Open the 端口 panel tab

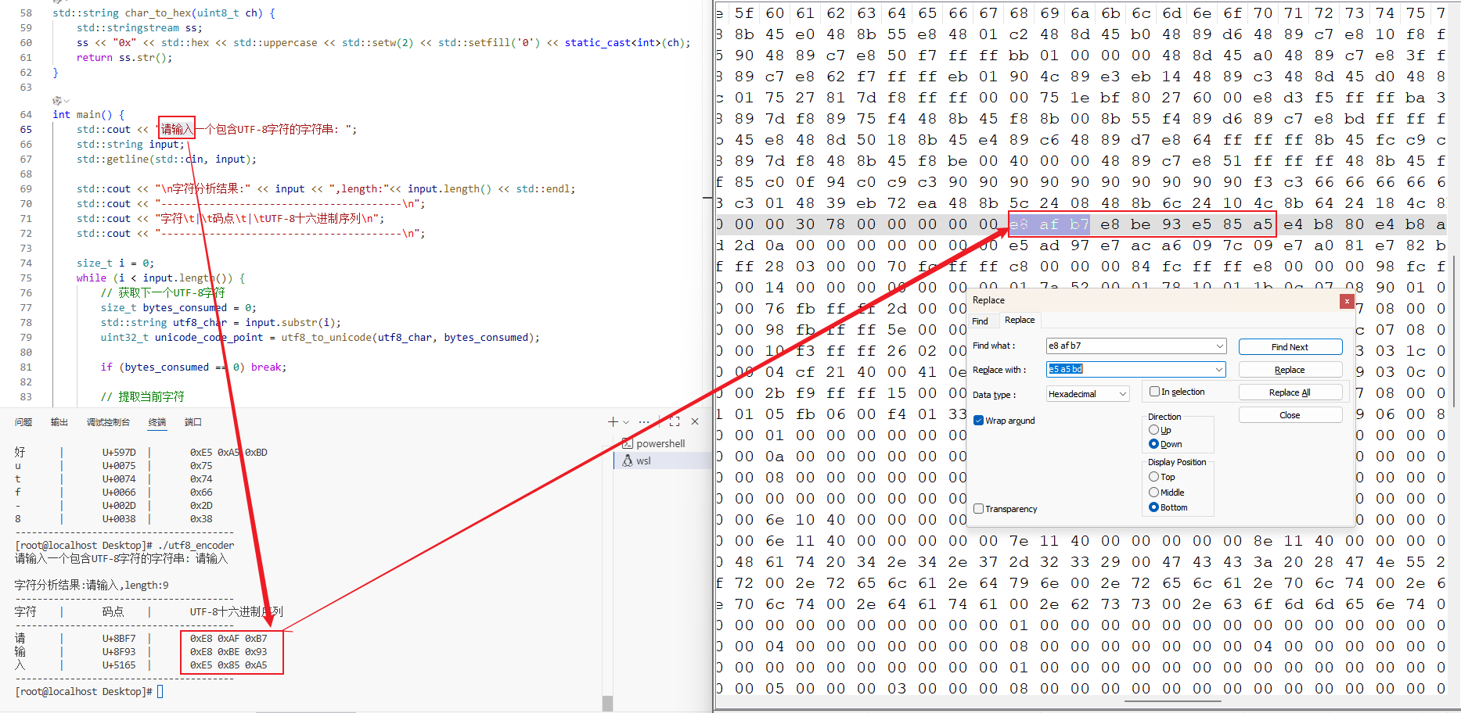(x=193, y=422)
